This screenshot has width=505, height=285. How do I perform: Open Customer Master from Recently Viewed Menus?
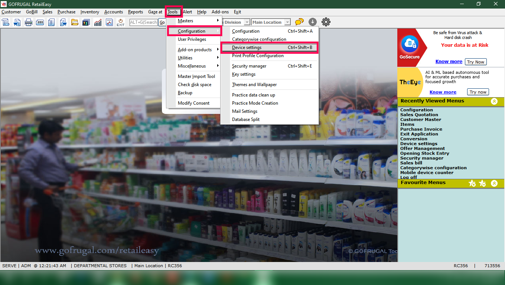point(421,119)
